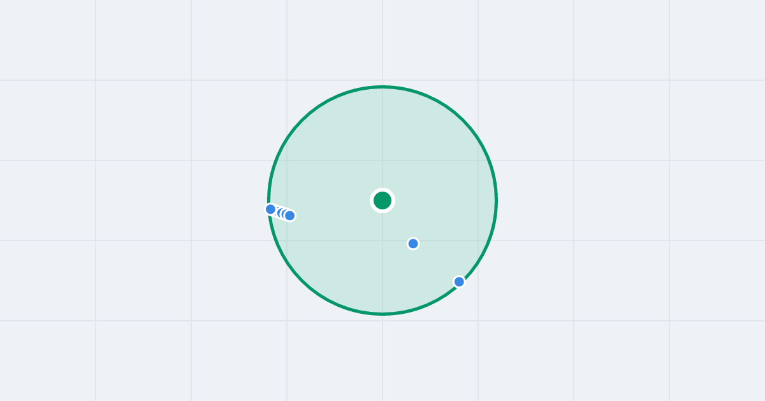Select the lone blue dot inside the circle
This screenshot has width=765, height=401.
click(x=413, y=243)
